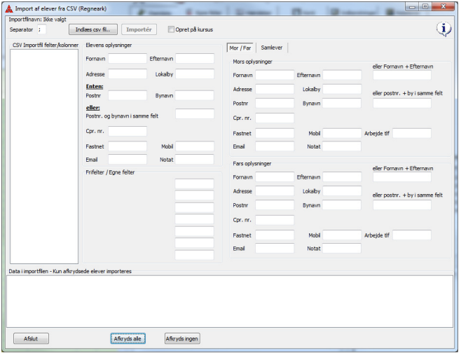
Task: Click the student's Fastnet field
Action: click(128, 146)
